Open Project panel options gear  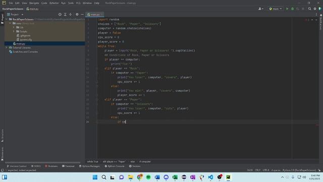coord(77,15)
